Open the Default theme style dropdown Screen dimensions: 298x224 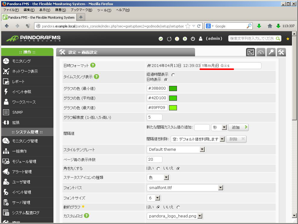pyautogui.click(x=176, y=150)
